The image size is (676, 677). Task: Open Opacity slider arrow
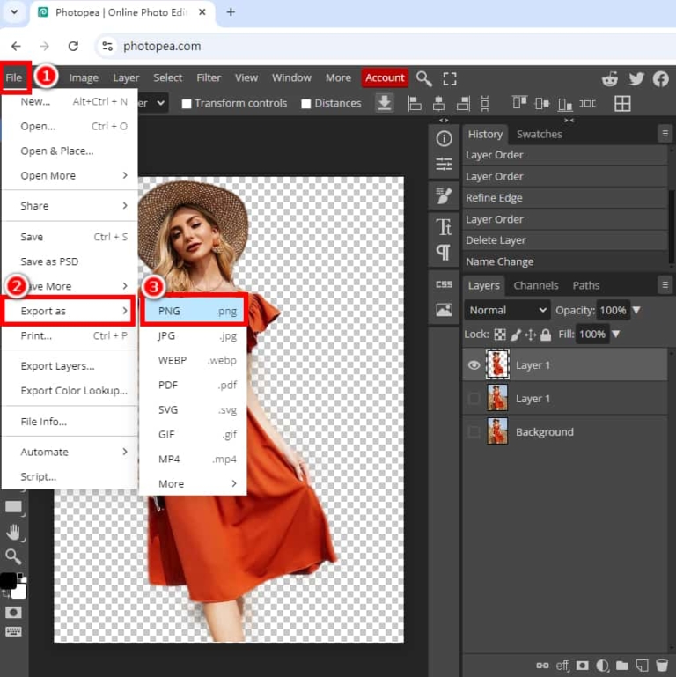(x=636, y=310)
